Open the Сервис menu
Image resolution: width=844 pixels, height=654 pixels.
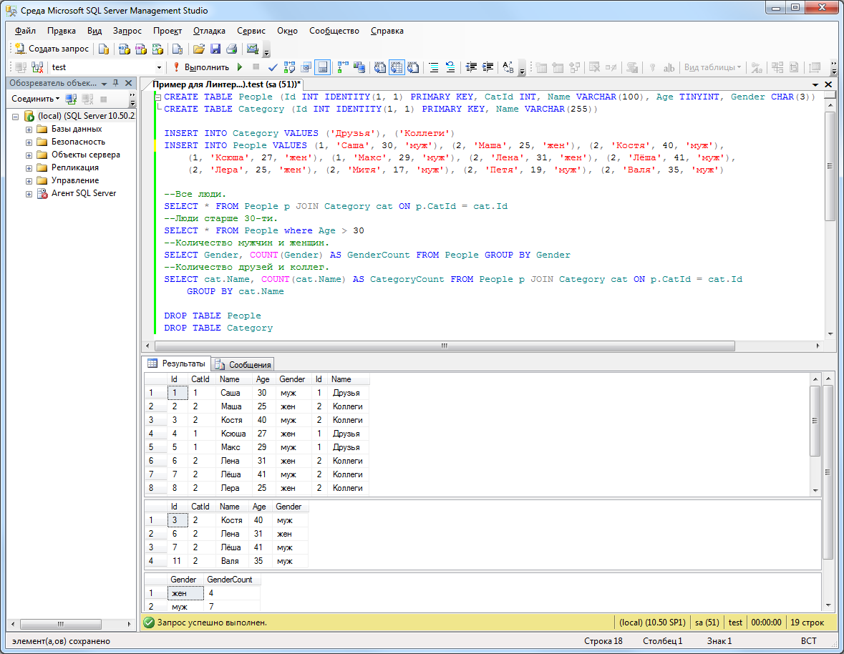coord(251,31)
